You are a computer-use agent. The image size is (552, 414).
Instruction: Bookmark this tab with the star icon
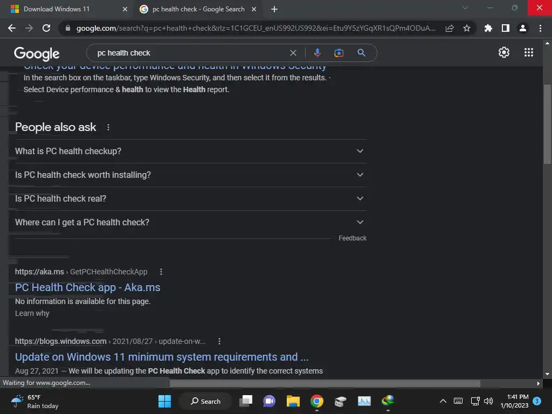pos(467,28)
